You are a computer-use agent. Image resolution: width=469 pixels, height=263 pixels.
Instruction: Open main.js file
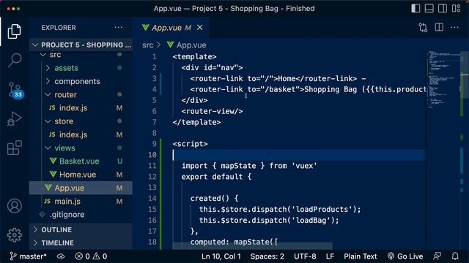(81, 202)
